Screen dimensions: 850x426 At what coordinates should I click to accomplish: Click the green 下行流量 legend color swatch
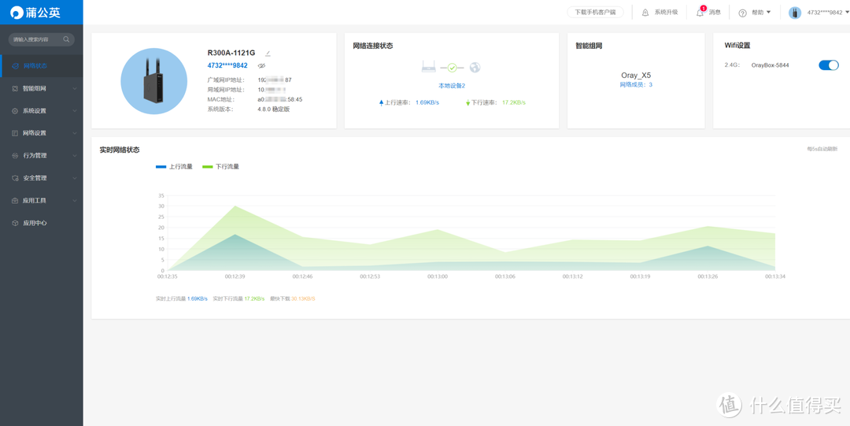pos(208,167)
